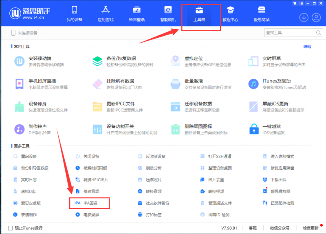326x234 pixels.
Task: Open the 转换音频 tool
Action: pos(150,191)
